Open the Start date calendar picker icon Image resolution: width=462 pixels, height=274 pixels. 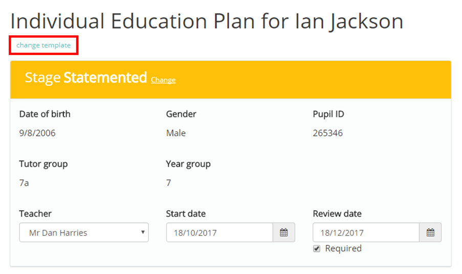pos(284,233)
